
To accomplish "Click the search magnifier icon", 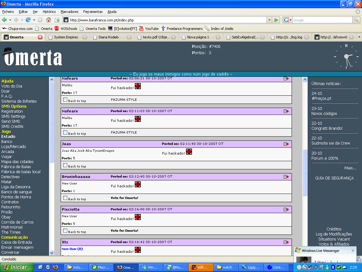I will pos(356,20).
